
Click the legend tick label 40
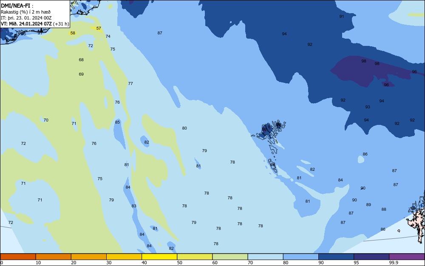(144, 263)
